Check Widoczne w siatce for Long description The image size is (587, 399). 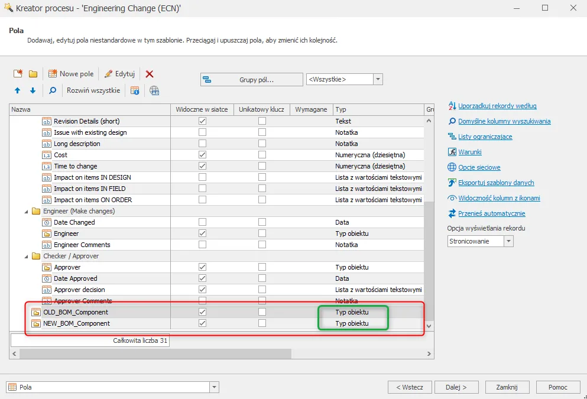[x=202, y=144]
